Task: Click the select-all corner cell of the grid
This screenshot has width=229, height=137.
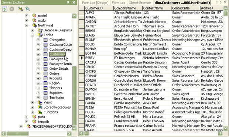Action: 82,8
